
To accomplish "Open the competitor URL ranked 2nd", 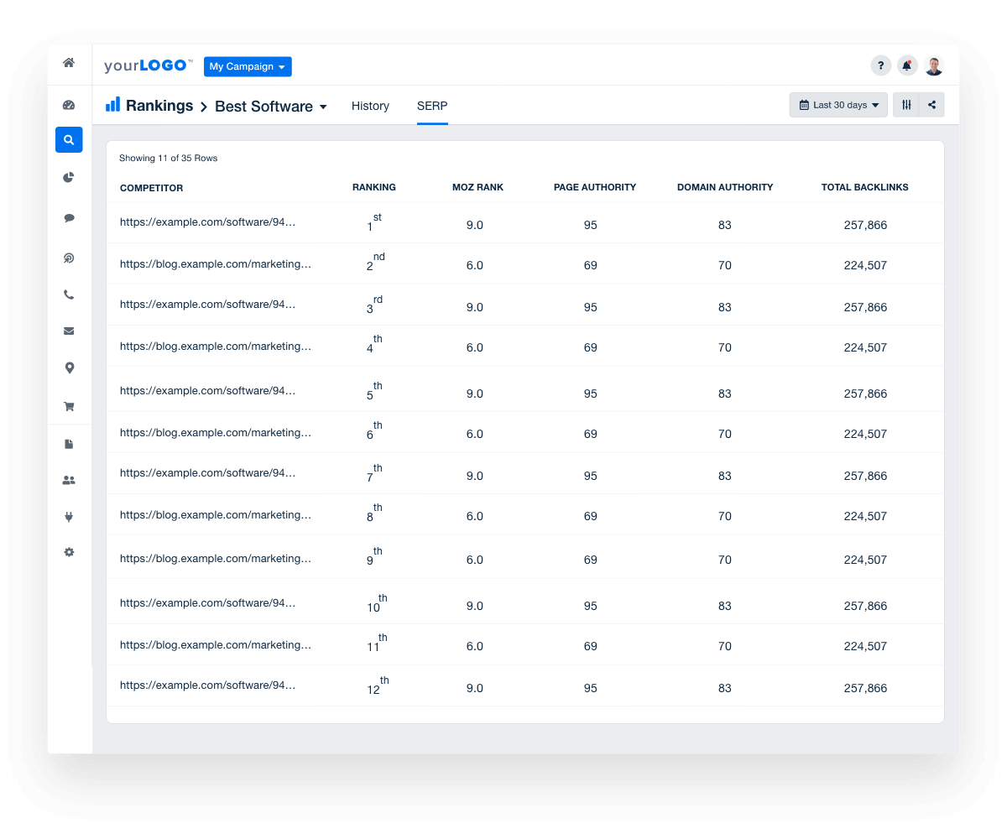I will point(216,263).
